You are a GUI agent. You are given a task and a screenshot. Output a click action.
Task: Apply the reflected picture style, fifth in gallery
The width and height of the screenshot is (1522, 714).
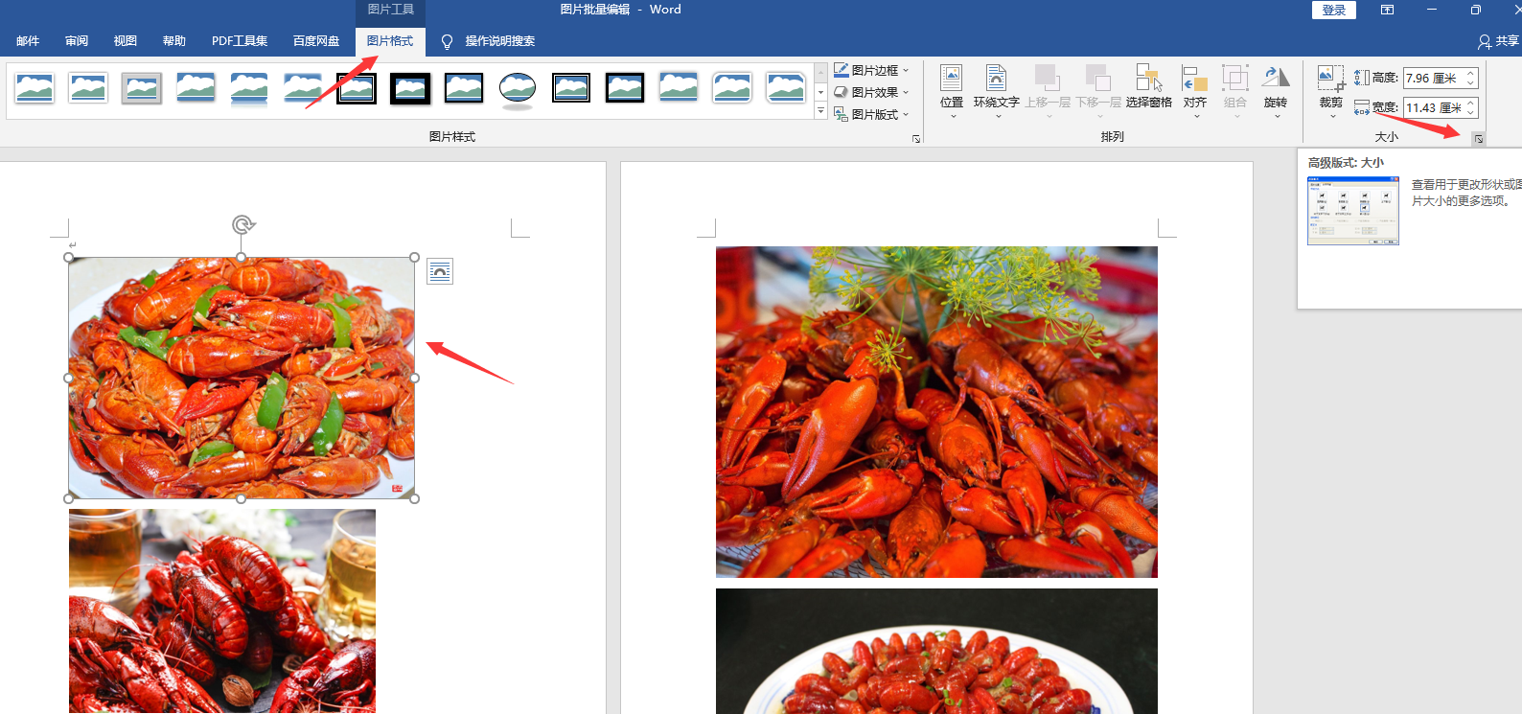[249, 88]
